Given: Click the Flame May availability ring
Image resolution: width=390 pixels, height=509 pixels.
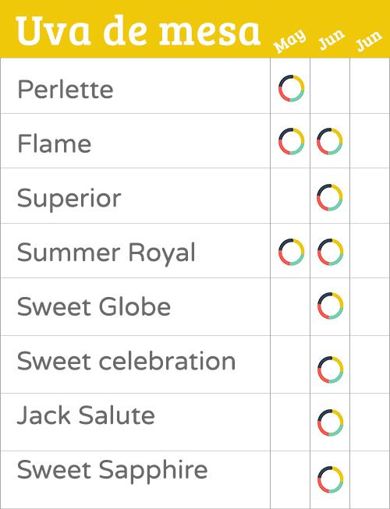Looking at the screenshot, I should 291,142.
